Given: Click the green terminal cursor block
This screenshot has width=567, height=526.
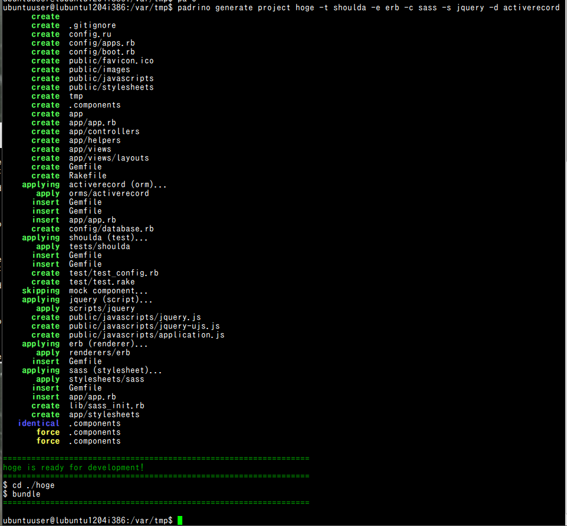Looking at the screenshot, I should point(180,520).
